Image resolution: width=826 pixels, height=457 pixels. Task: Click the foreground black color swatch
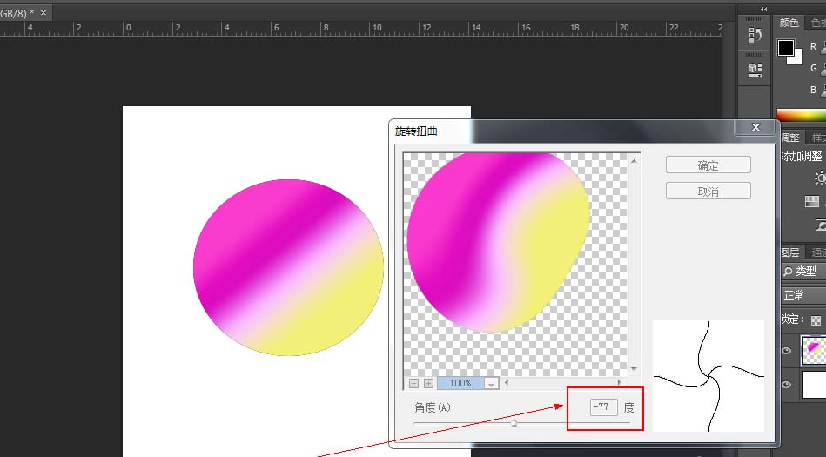[785, 48]
